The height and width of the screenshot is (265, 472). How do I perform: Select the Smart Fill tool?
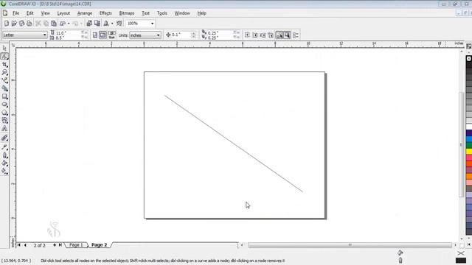pos(4,88)
